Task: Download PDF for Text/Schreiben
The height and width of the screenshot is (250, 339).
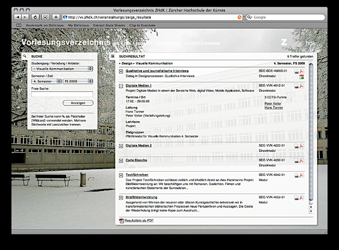Action: coord(302,175)
